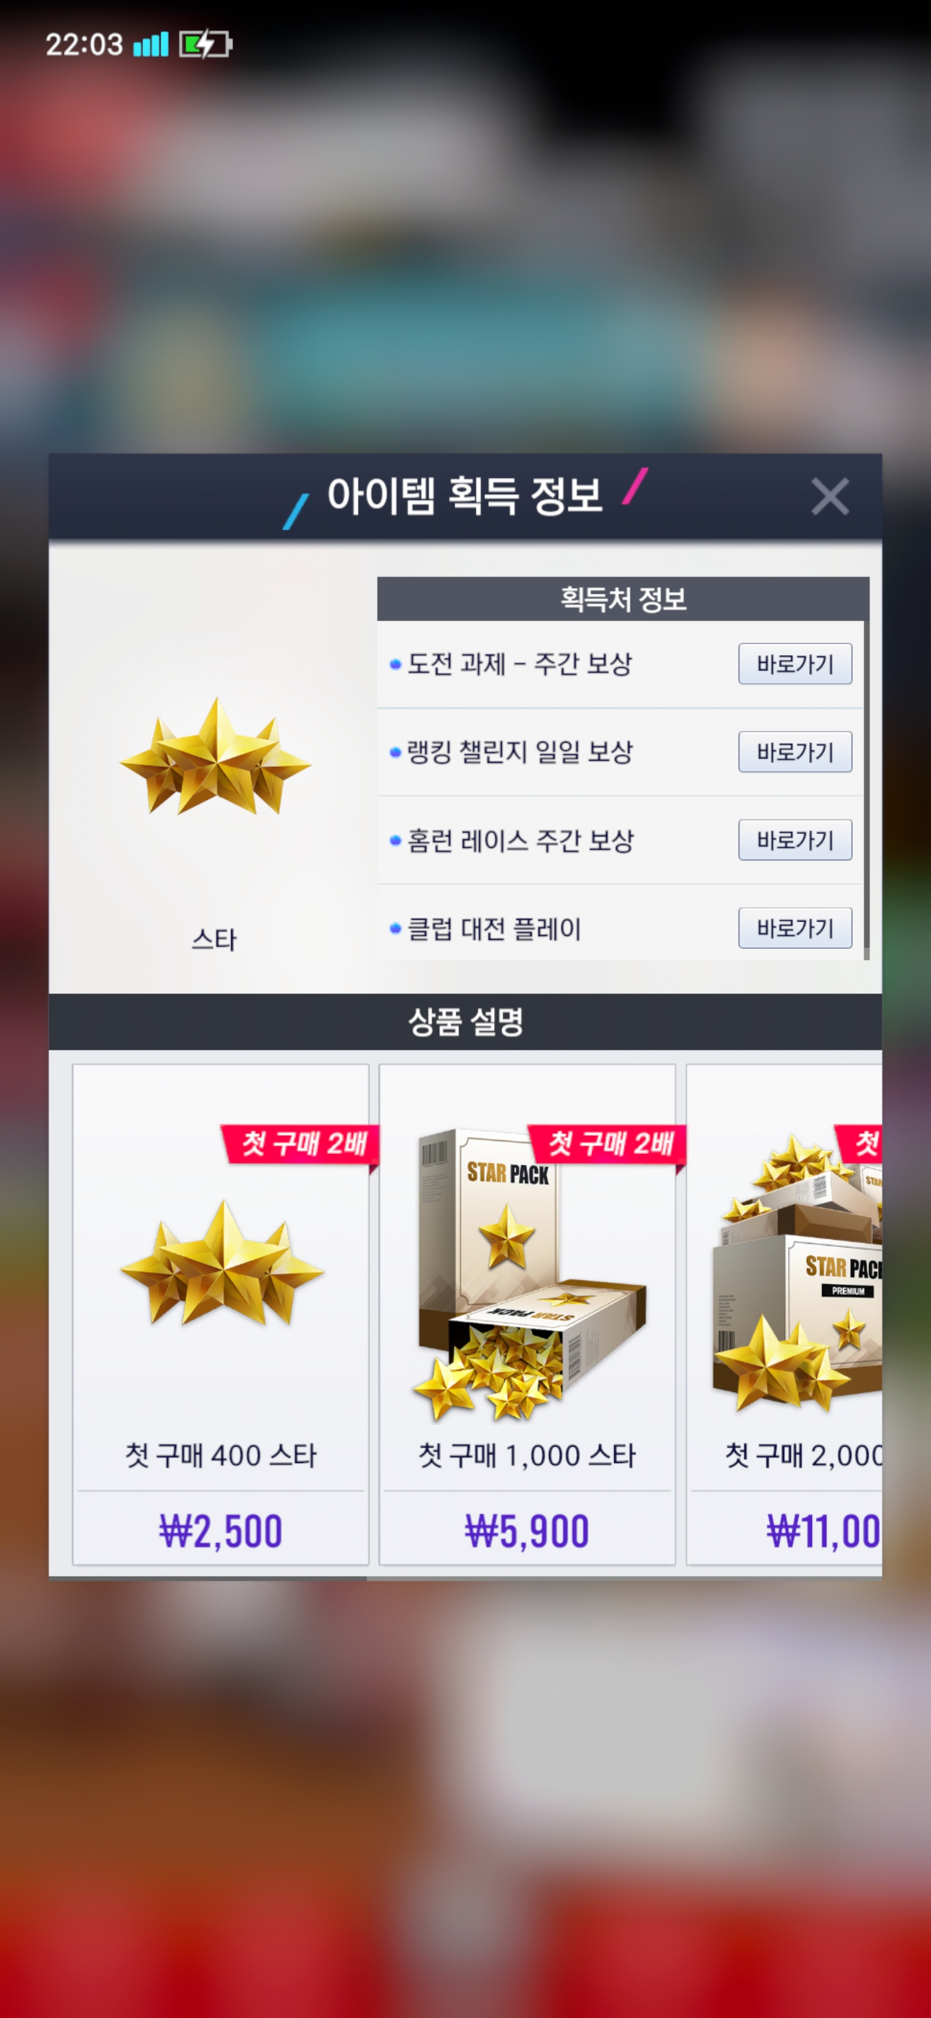Tap 바로가기 for 클럽 대전 플레이

[x=795, y=928]
